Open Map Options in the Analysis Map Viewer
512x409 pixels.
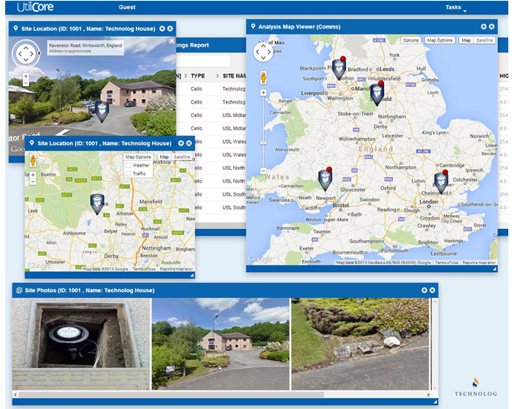click(x=440, y=40)
